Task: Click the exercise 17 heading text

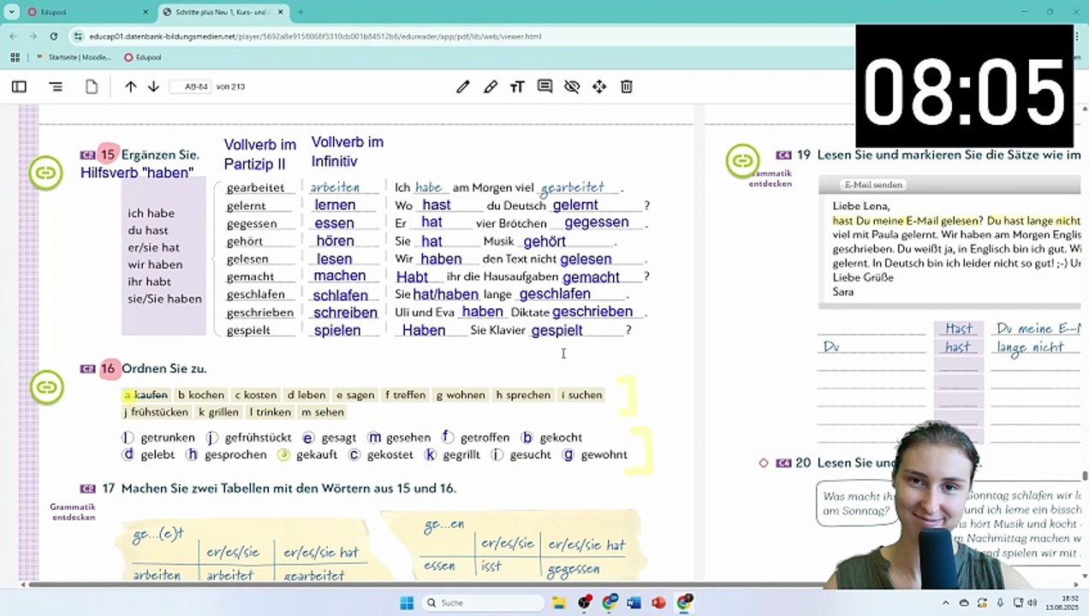Action: coord(289,489)
